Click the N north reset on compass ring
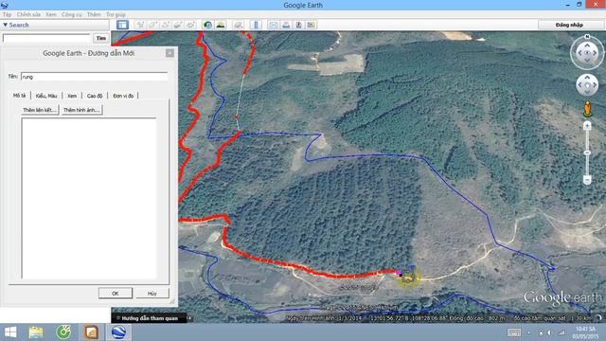Image resolution: width=606 pixels, height=341 pixels. [587, 36]
